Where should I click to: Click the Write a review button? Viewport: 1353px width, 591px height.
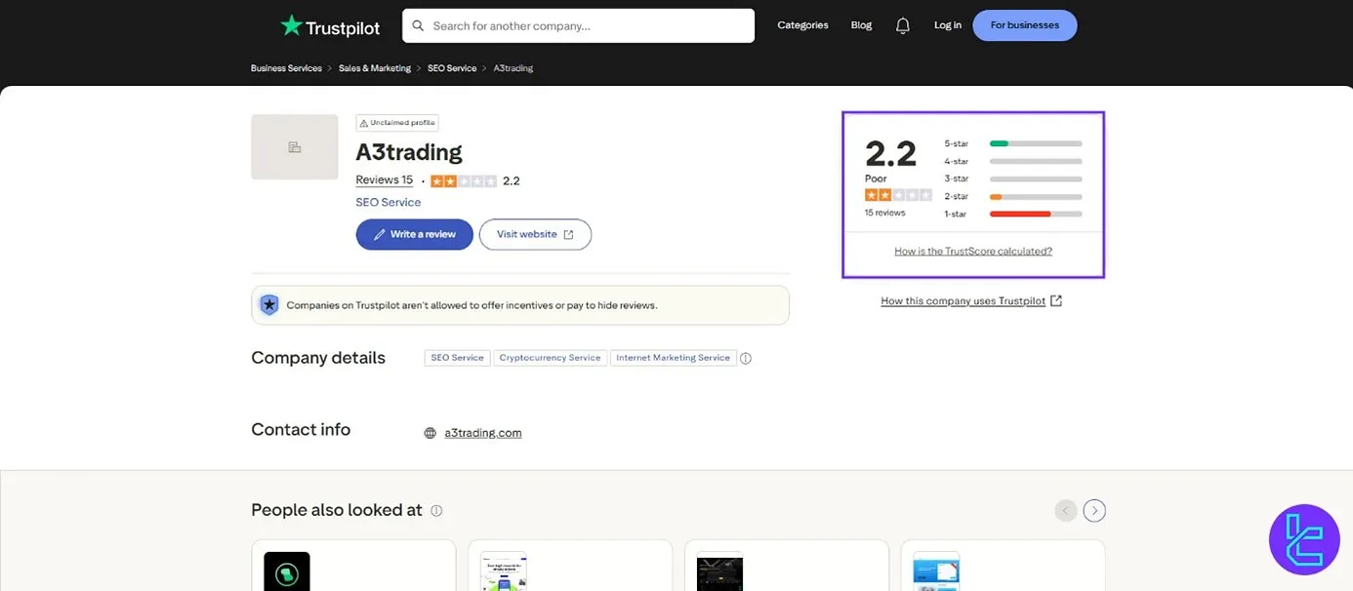tap(414, 234)
